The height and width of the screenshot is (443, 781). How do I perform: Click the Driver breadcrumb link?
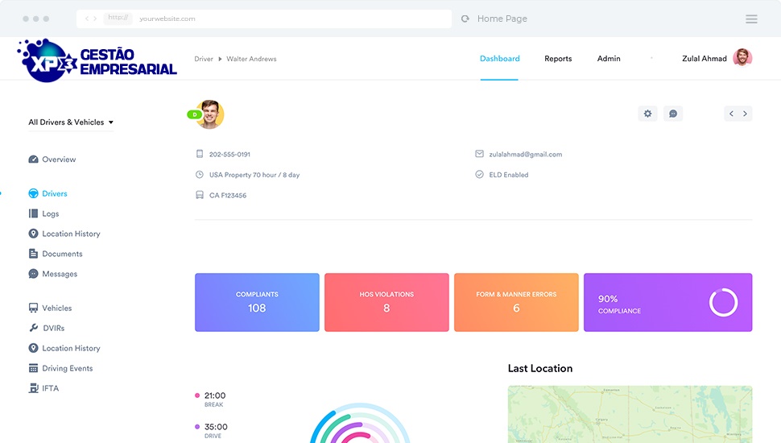point(204,59)
